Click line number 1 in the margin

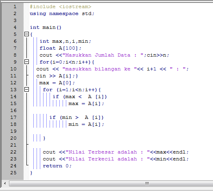(x=15, y=7)
